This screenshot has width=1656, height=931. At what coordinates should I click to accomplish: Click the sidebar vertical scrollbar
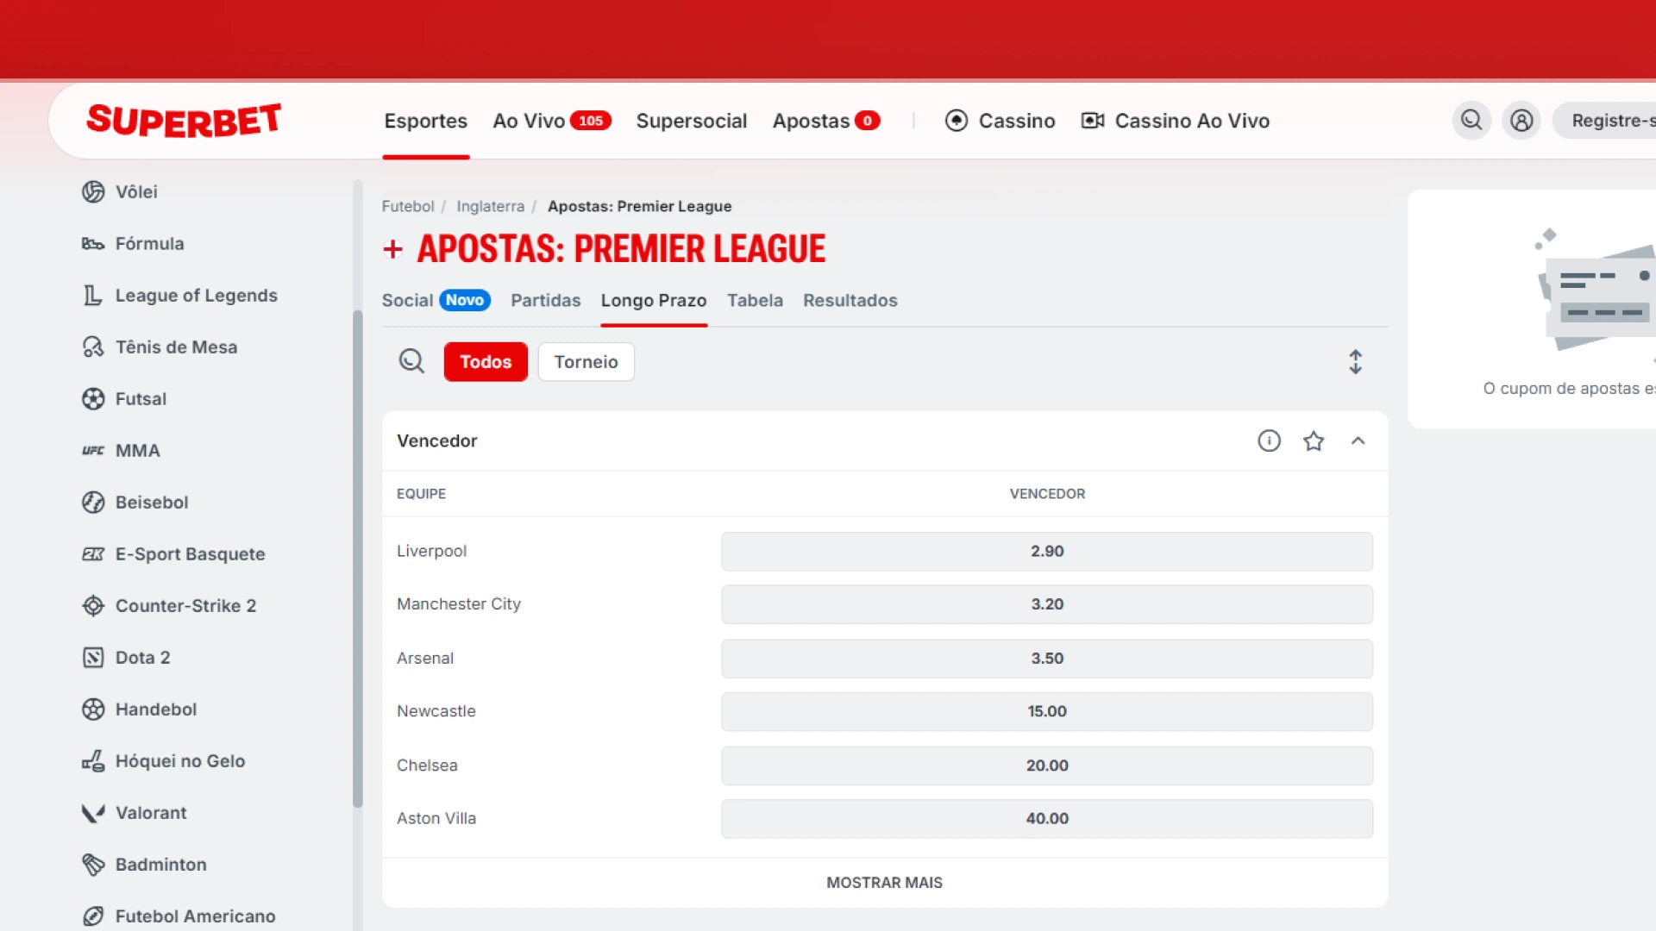coord(358,559)
